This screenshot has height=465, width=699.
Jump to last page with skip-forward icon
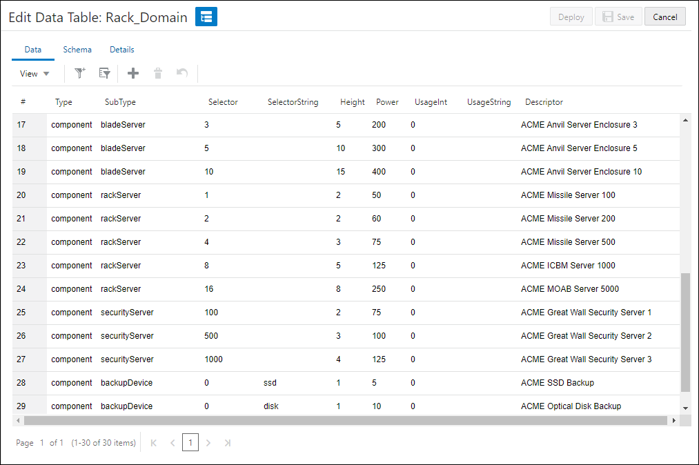(x=228, y=442)
